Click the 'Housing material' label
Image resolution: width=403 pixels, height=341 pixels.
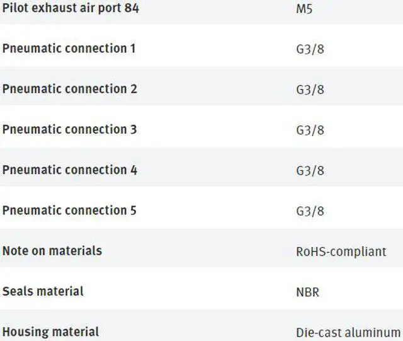tap(50, 332)
